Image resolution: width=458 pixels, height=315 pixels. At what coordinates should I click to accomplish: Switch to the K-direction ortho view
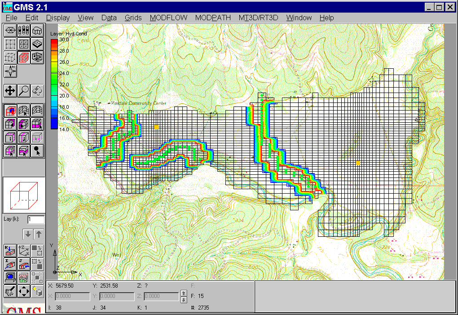tap(10, 252)
